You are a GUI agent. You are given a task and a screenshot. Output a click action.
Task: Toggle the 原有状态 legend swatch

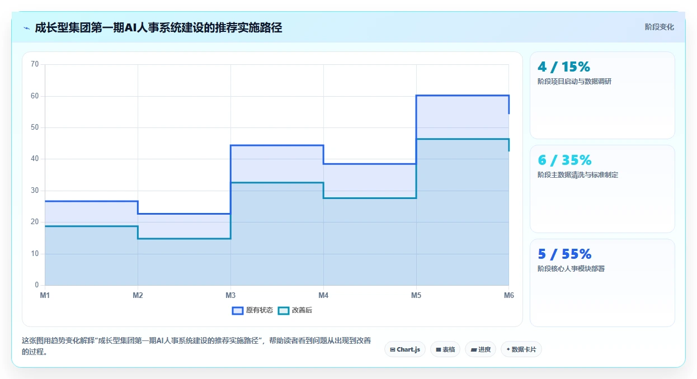point(238,310)
